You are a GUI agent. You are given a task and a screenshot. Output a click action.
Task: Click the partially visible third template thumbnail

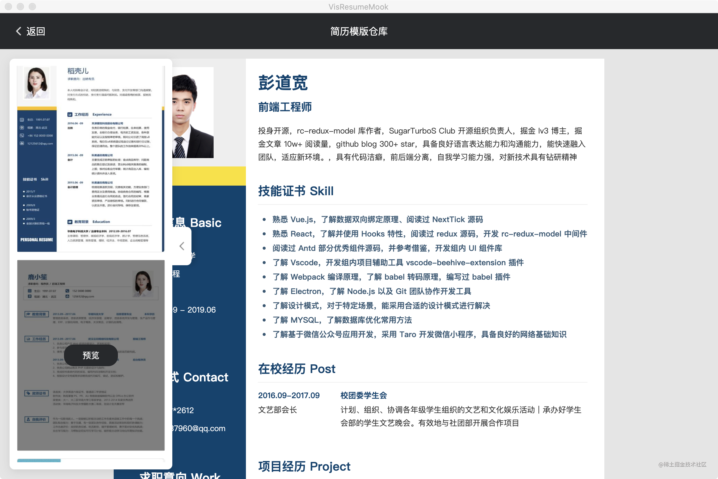[91, 460]
